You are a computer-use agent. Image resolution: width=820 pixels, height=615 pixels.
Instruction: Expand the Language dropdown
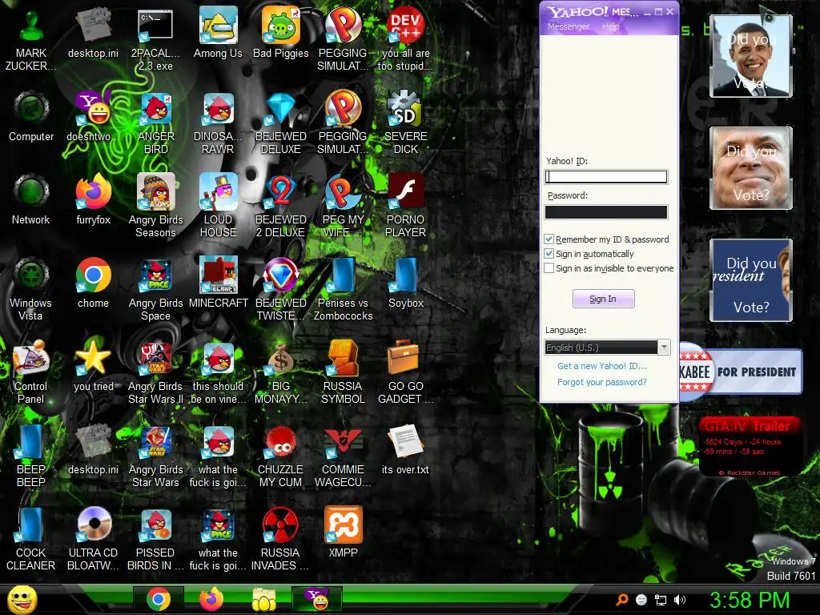[664, 348]
